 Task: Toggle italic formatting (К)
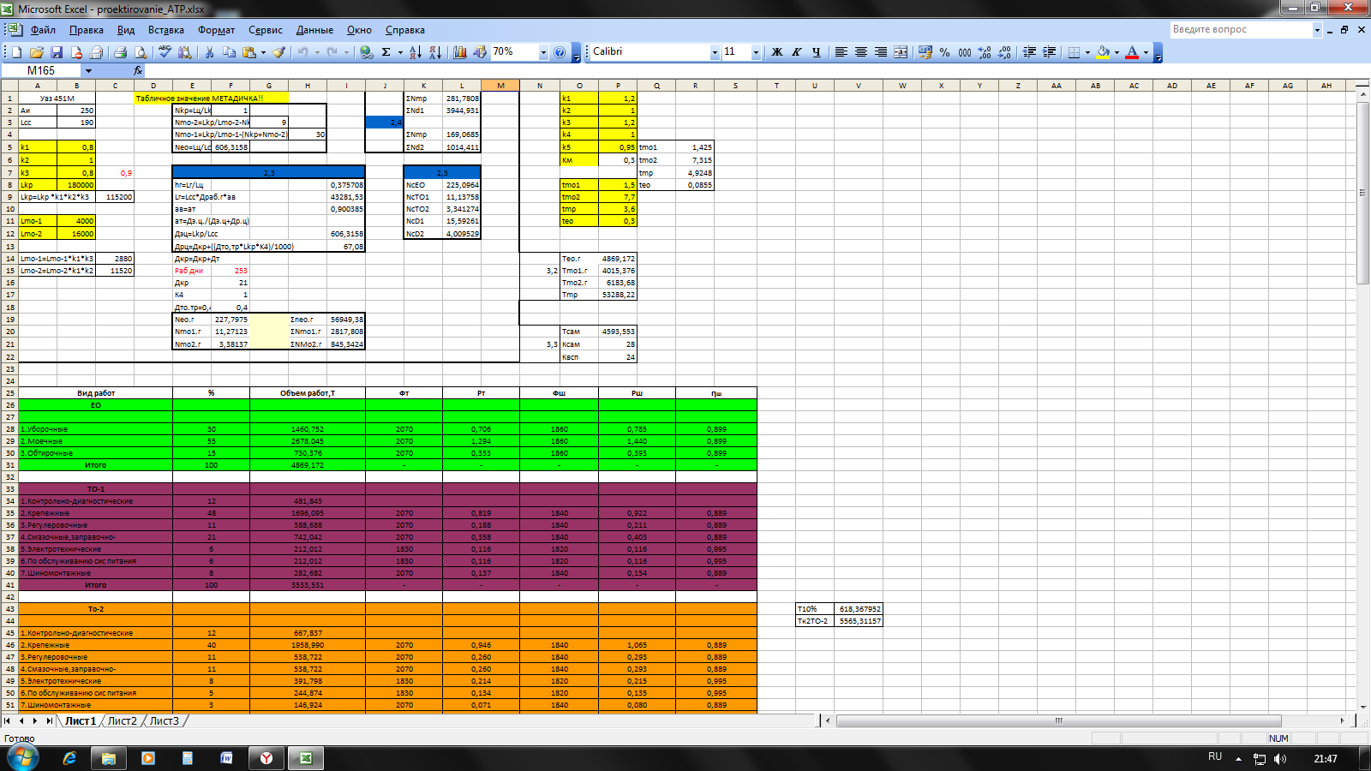[797, 52]
